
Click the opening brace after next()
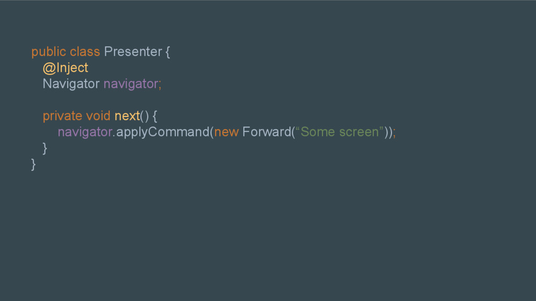coord(155,117)
